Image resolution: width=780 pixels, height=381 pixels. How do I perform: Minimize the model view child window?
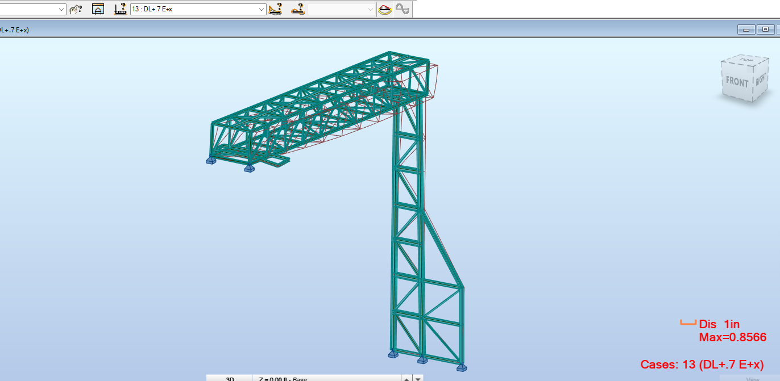(746, 30)
